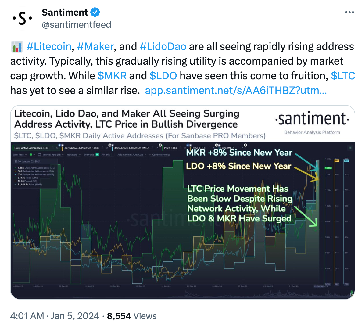This screenshot has height=327, width=358.
Task: Expand the Indicators dropdown
Action: [73, 155]
